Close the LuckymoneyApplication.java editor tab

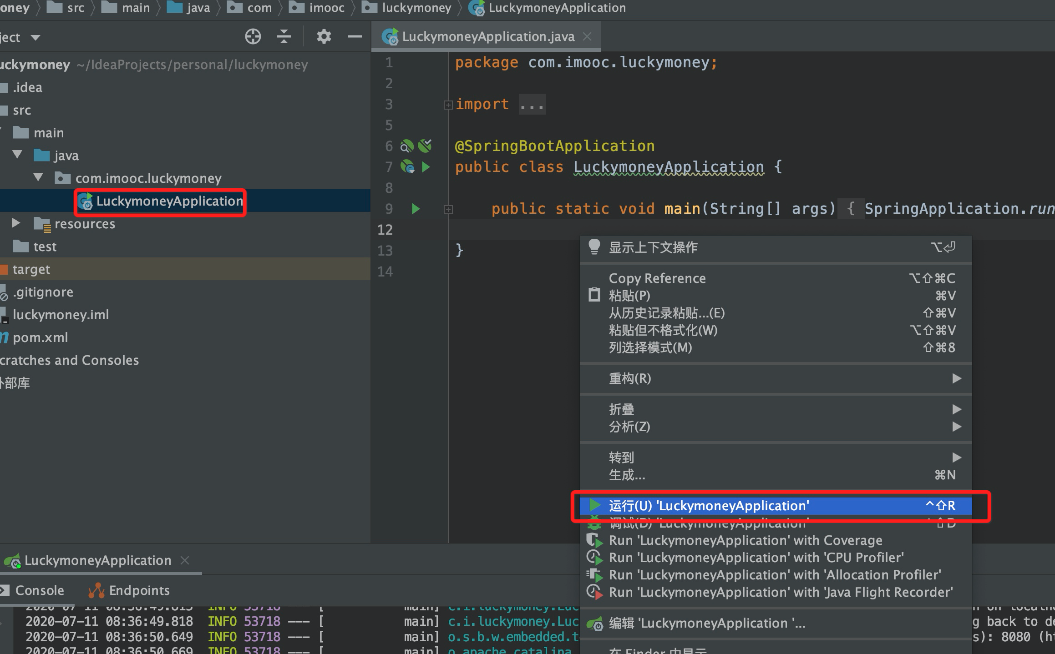coord(588,36)
